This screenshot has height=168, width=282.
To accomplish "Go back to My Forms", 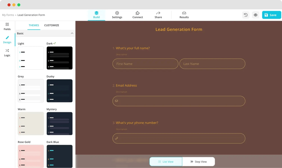I will point(8,15).
